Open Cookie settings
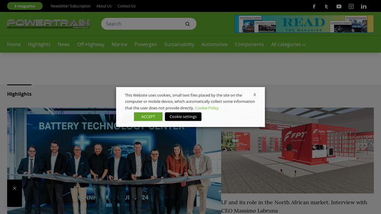Image resolution: width=381 pixels, height=214 pixels. coord(183,117)
